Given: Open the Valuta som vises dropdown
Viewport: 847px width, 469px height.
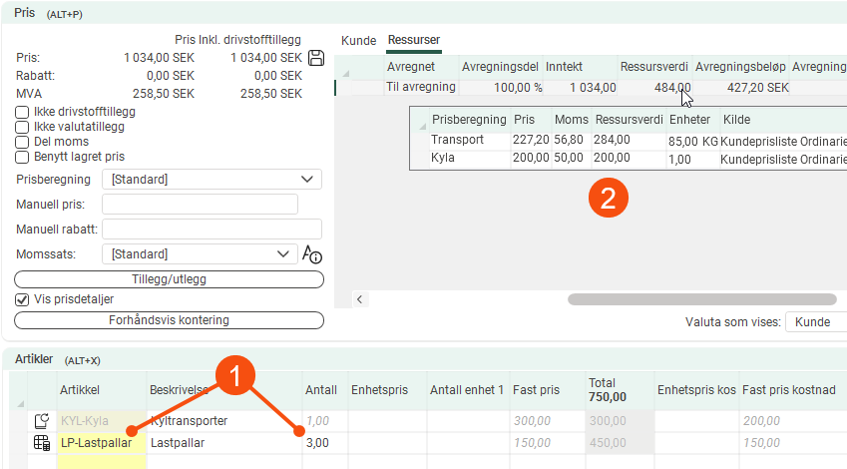Looking at the screenshot, I should 816,322.
